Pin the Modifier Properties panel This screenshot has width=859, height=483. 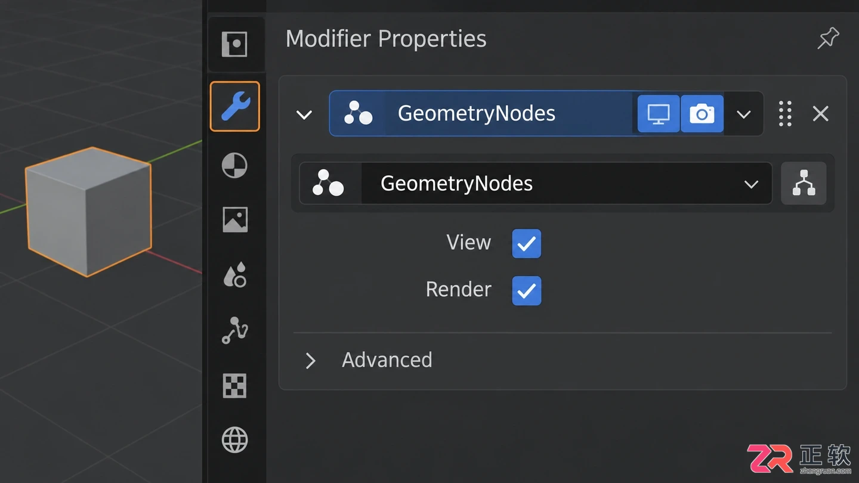[x=828, y=39]
